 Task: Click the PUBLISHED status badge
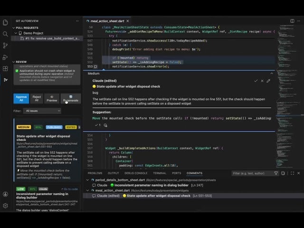point(54,127)
